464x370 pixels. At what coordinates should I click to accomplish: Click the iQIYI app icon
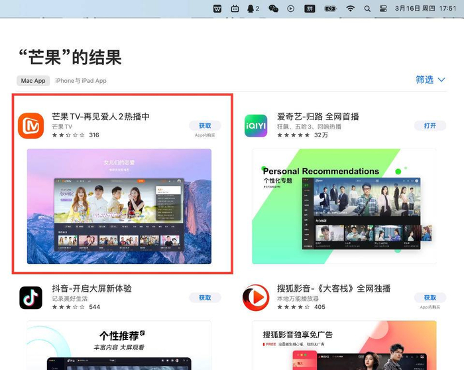[256, 126]
